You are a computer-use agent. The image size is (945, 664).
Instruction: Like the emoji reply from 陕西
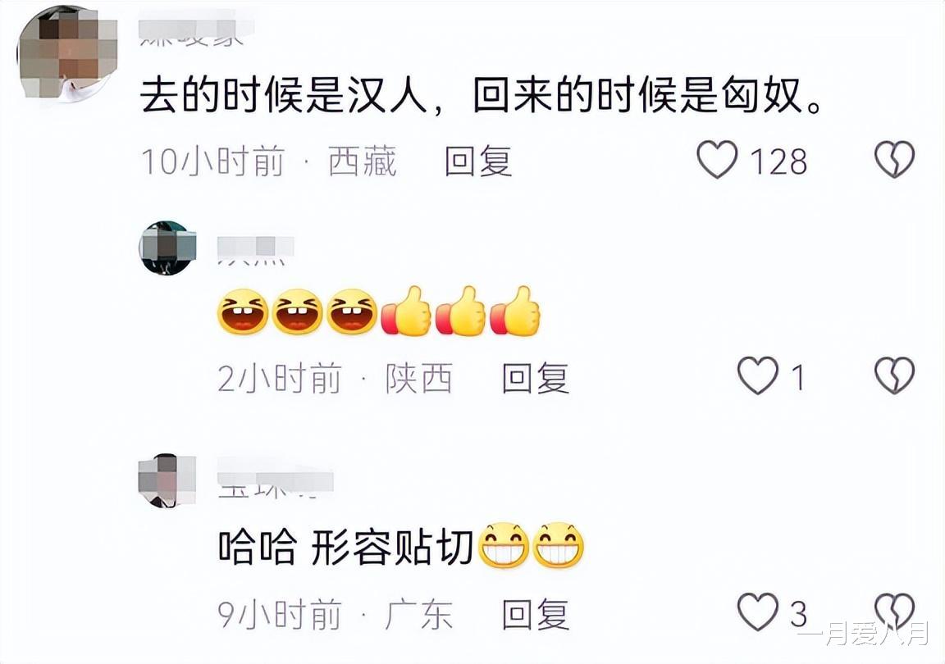758,376
